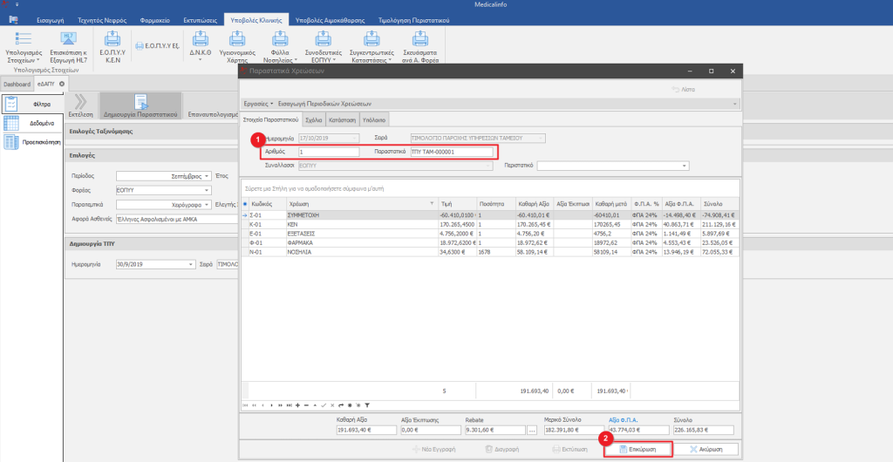Expand the Περιστατικό dropdown

click(684, 166)
